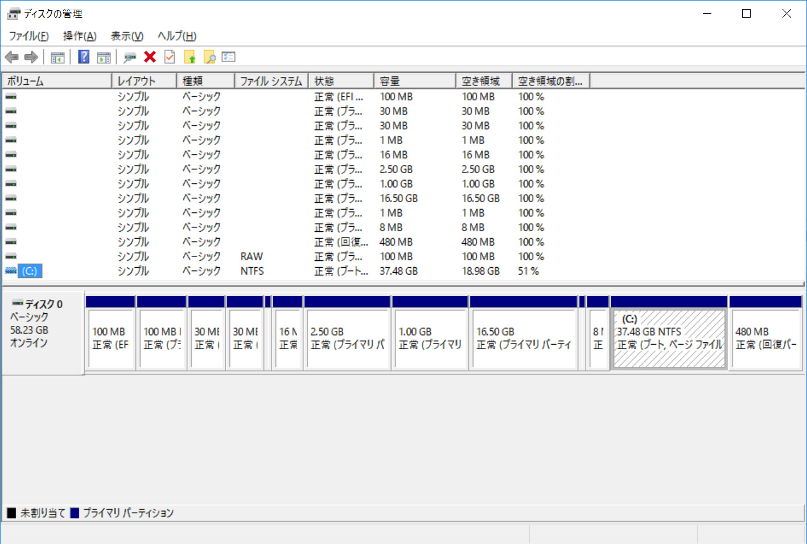Click the properties checkmark document icon
Screen dimensions: 807x544
coord(169,56)
